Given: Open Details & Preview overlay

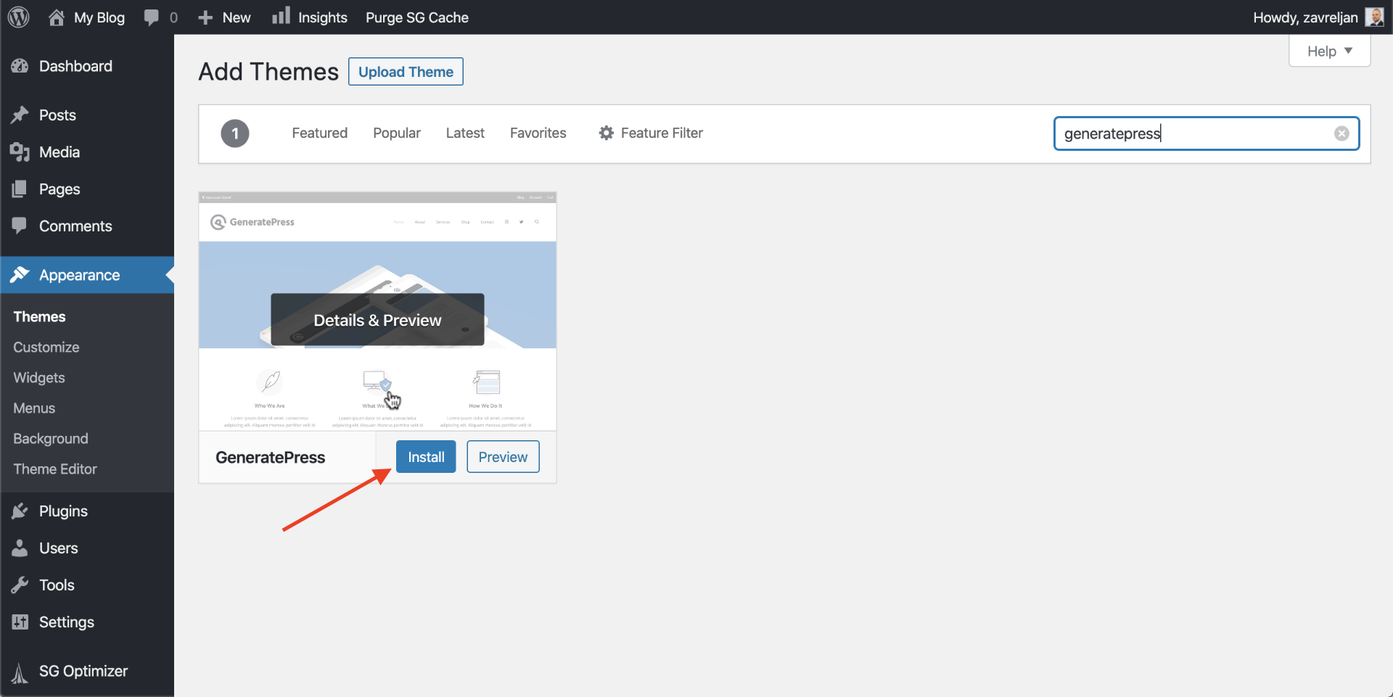Looking at the screenshot, I should [x=377, y=320].
